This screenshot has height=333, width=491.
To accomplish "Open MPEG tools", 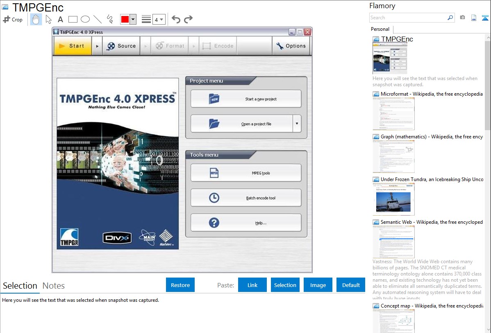I will (246, 173).
